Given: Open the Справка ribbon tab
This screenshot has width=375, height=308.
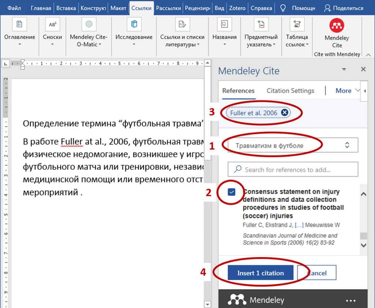Looking at the screenshot, I should (261, 8).
